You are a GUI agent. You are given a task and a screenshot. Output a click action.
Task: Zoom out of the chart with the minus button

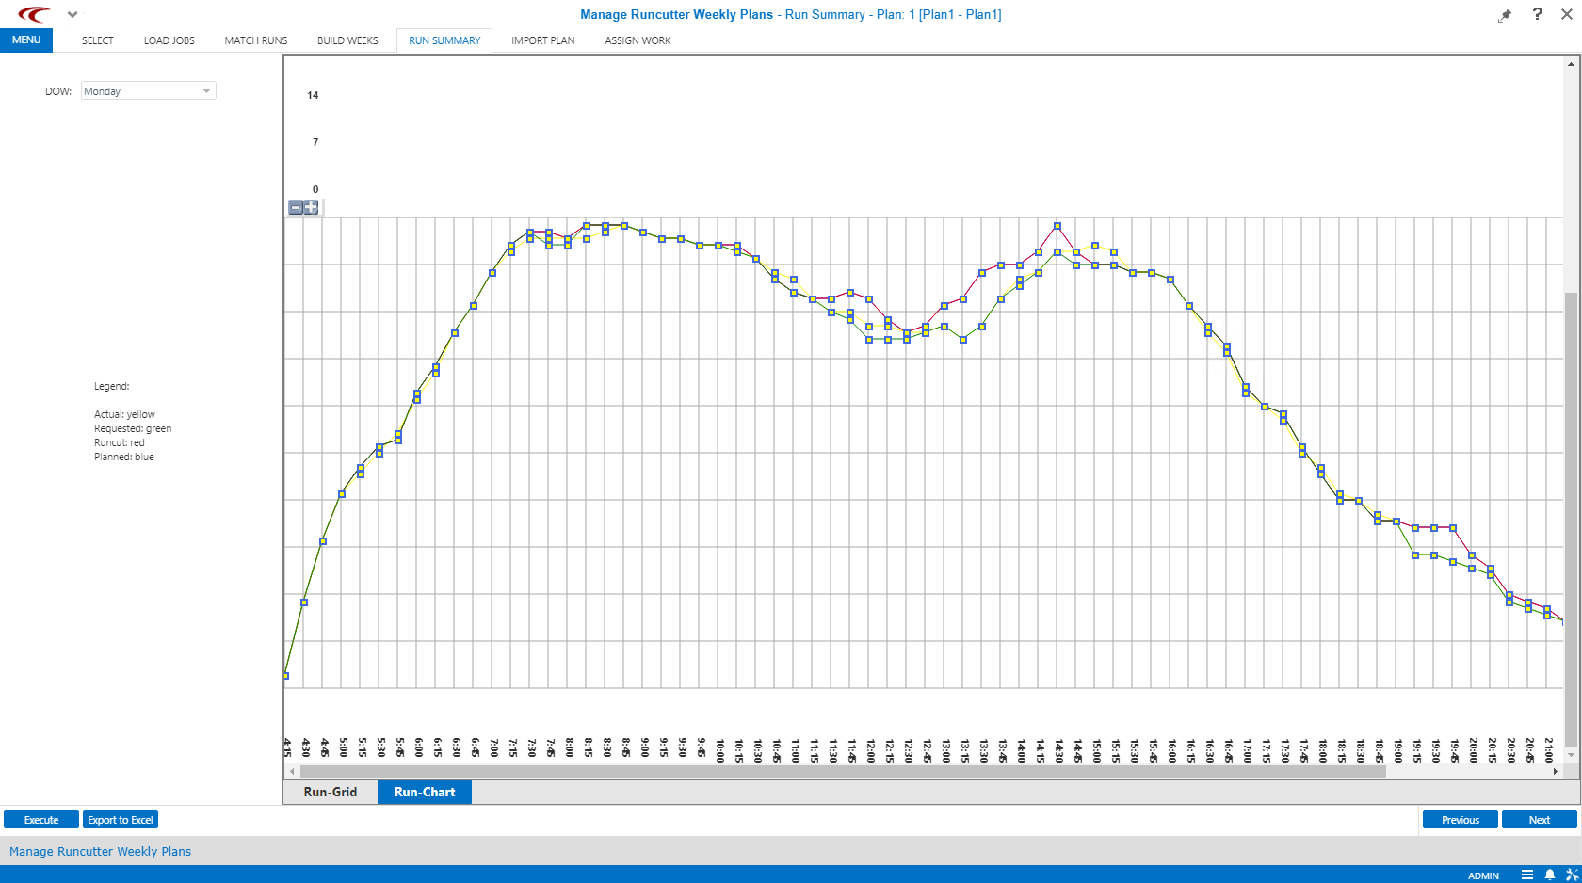pyautogui.click(x=295, y=206)
